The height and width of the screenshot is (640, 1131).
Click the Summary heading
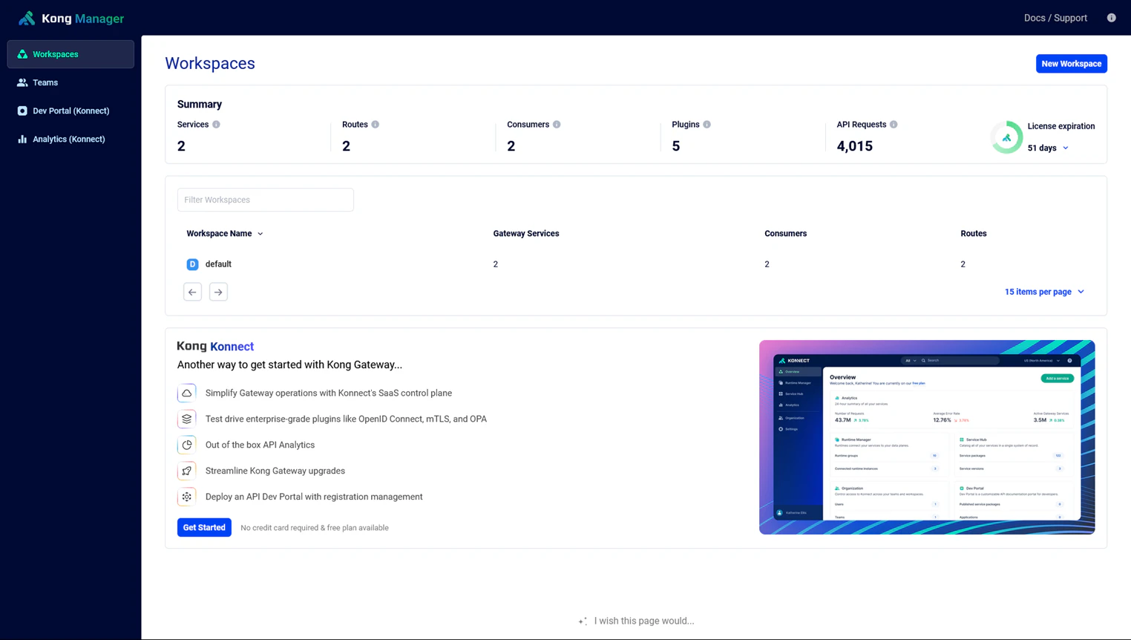pyautogui.click(x=200, y=105)
